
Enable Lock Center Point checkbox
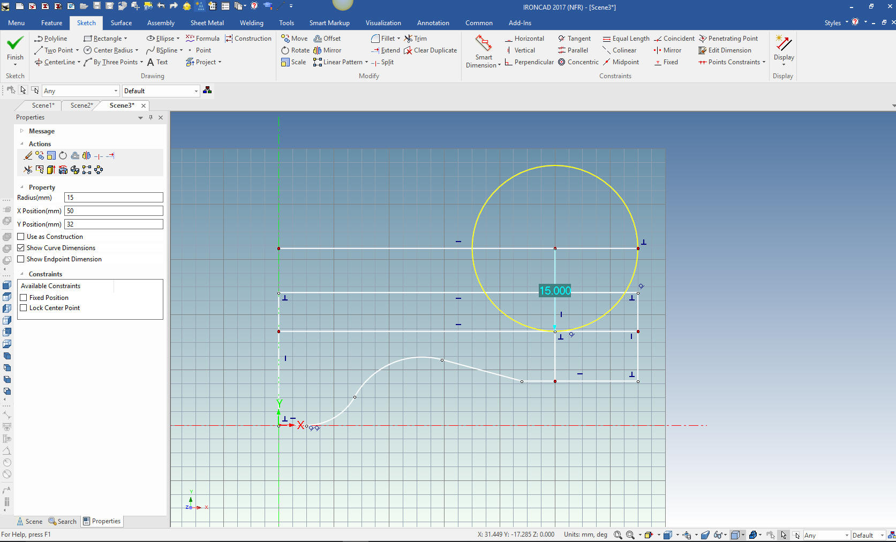24,308
